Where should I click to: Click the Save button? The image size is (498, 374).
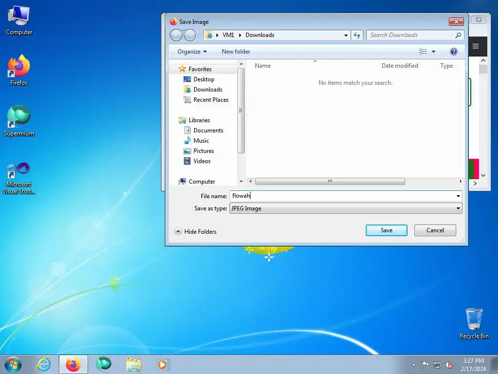[386, 230]
